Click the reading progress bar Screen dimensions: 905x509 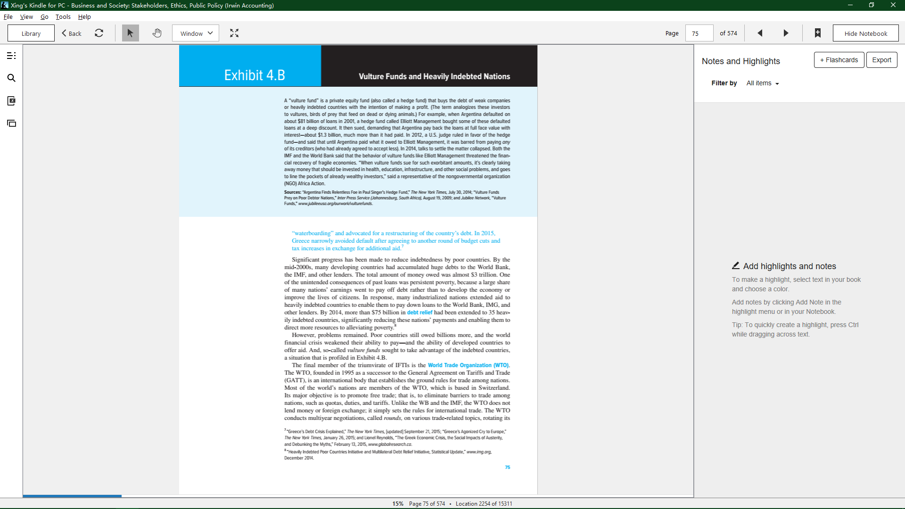coord(358,496)
